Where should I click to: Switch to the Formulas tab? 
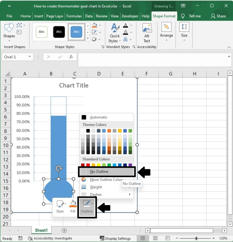tap(74, 16)
